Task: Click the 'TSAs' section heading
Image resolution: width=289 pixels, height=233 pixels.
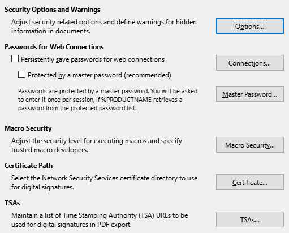Action: (12, 203)
